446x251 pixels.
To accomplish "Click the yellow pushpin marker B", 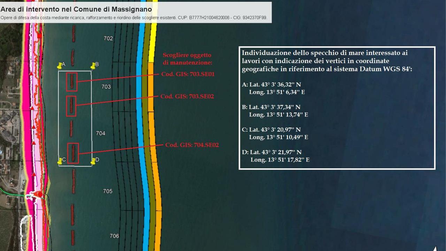I will pyautogui.click(x=93, y=66).
